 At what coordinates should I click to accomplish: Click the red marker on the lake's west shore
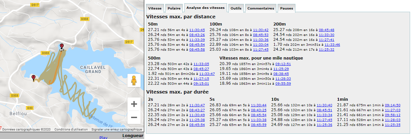pyautogui.click(x=34, y=78)
